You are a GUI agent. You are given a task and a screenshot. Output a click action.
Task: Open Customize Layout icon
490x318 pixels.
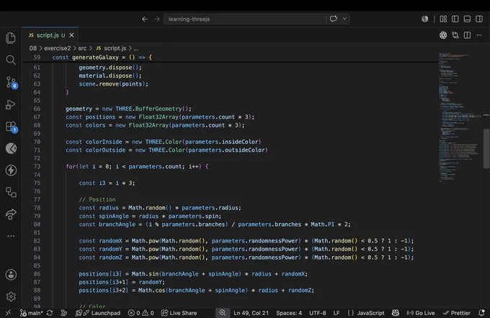click(x=443, y=19)
